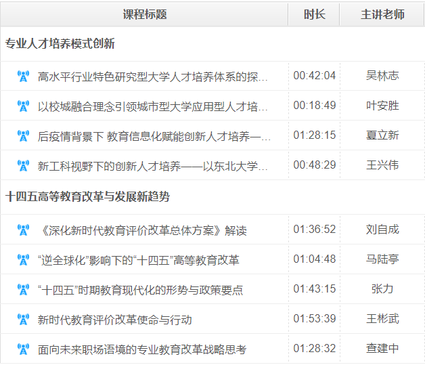425x365 pixels.
Task: Click broadcast icon beside 吴林志's course
Action: point(23,77)
